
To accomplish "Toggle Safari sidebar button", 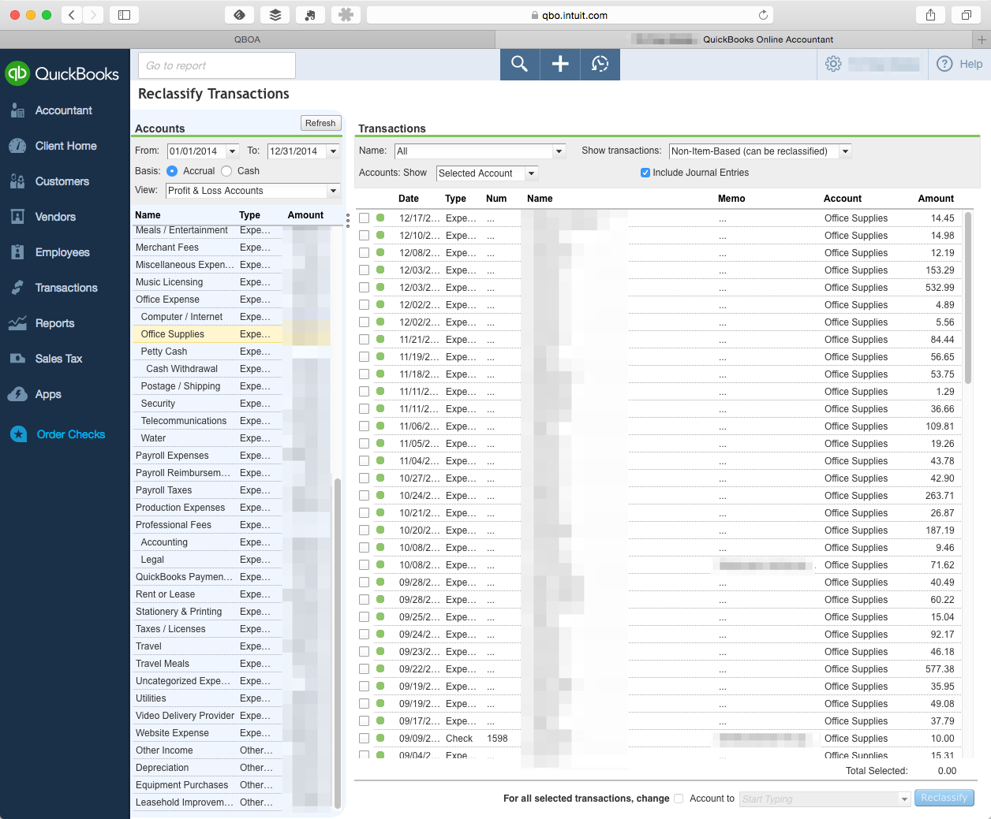I will coord(124,14).
